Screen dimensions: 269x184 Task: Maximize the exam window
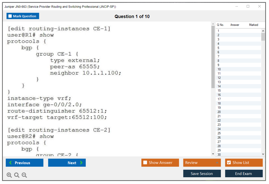[x=248, y=7]
